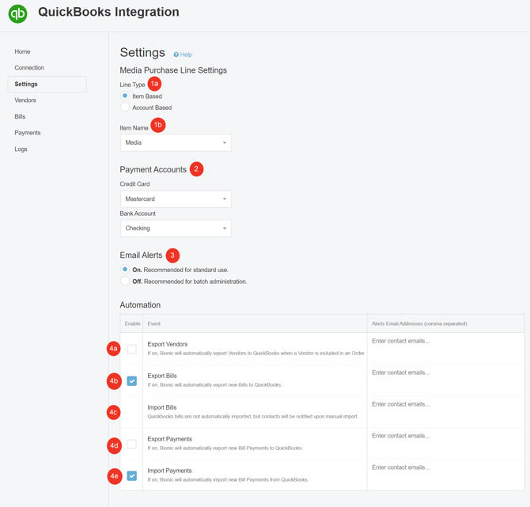530x507 pixels.
Task: Navigate to Bills in sidebar
Action: (x=20, y=116)
